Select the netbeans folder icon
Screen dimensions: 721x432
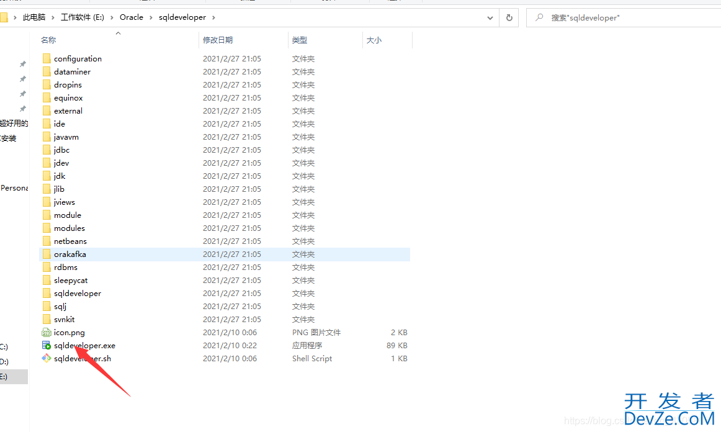click(46, 241)
